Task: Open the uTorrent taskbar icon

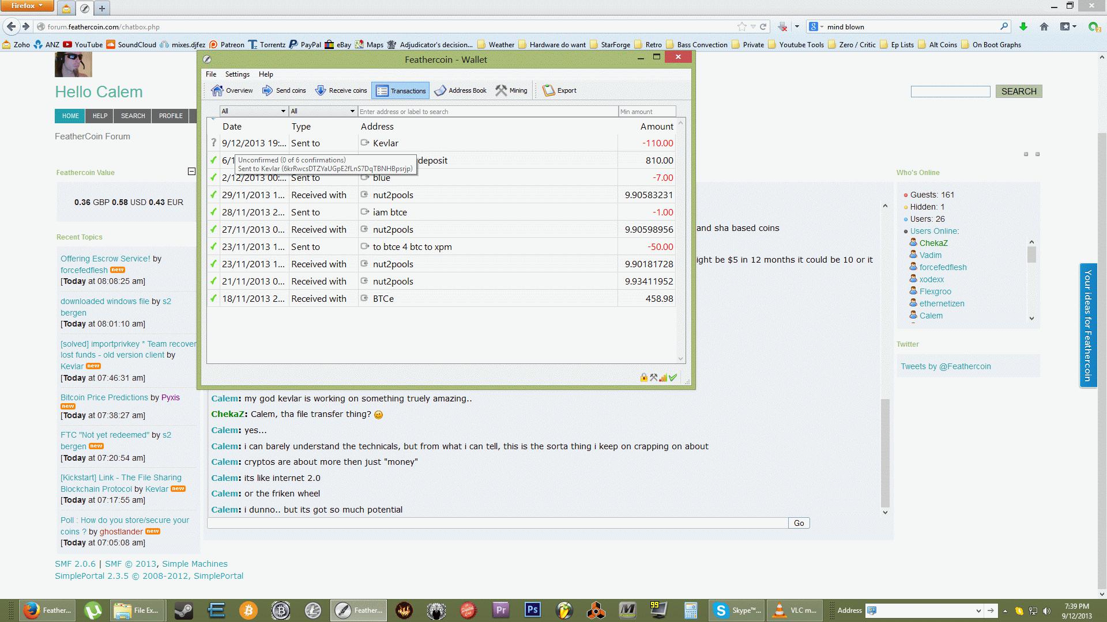Action: (x=93, y=610)
